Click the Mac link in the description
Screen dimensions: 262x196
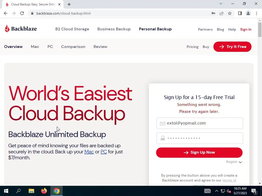89,152
